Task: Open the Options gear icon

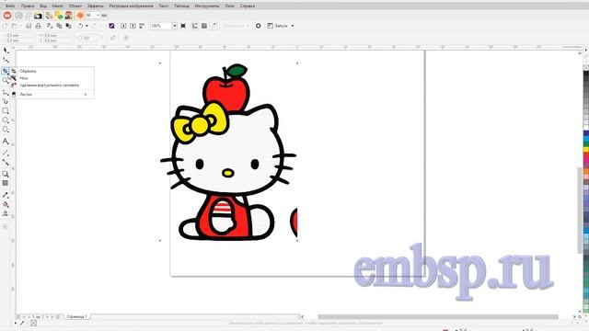Action: (x=258, y=26)
